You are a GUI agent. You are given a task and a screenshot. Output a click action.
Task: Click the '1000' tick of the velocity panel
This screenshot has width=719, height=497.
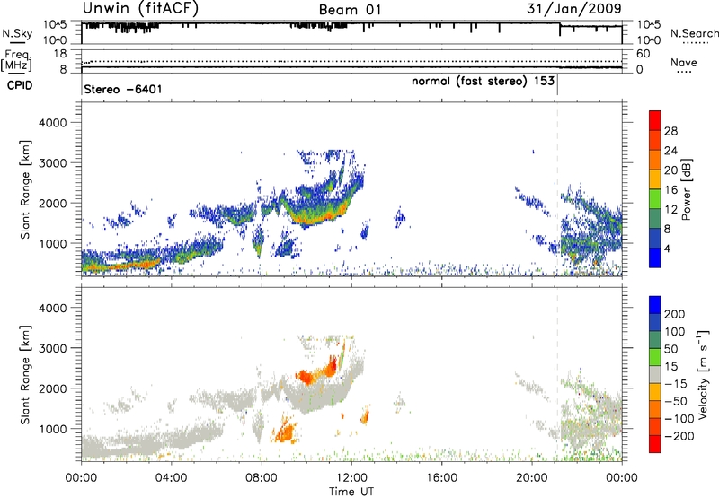(52, 429)
